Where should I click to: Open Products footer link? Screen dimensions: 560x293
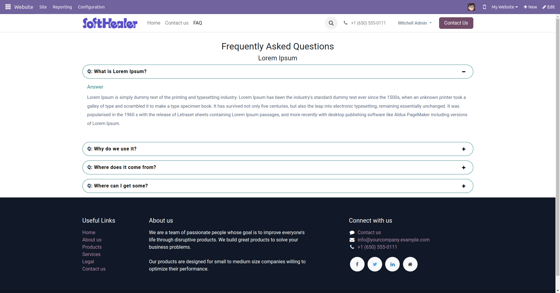[x=92, y=247]
